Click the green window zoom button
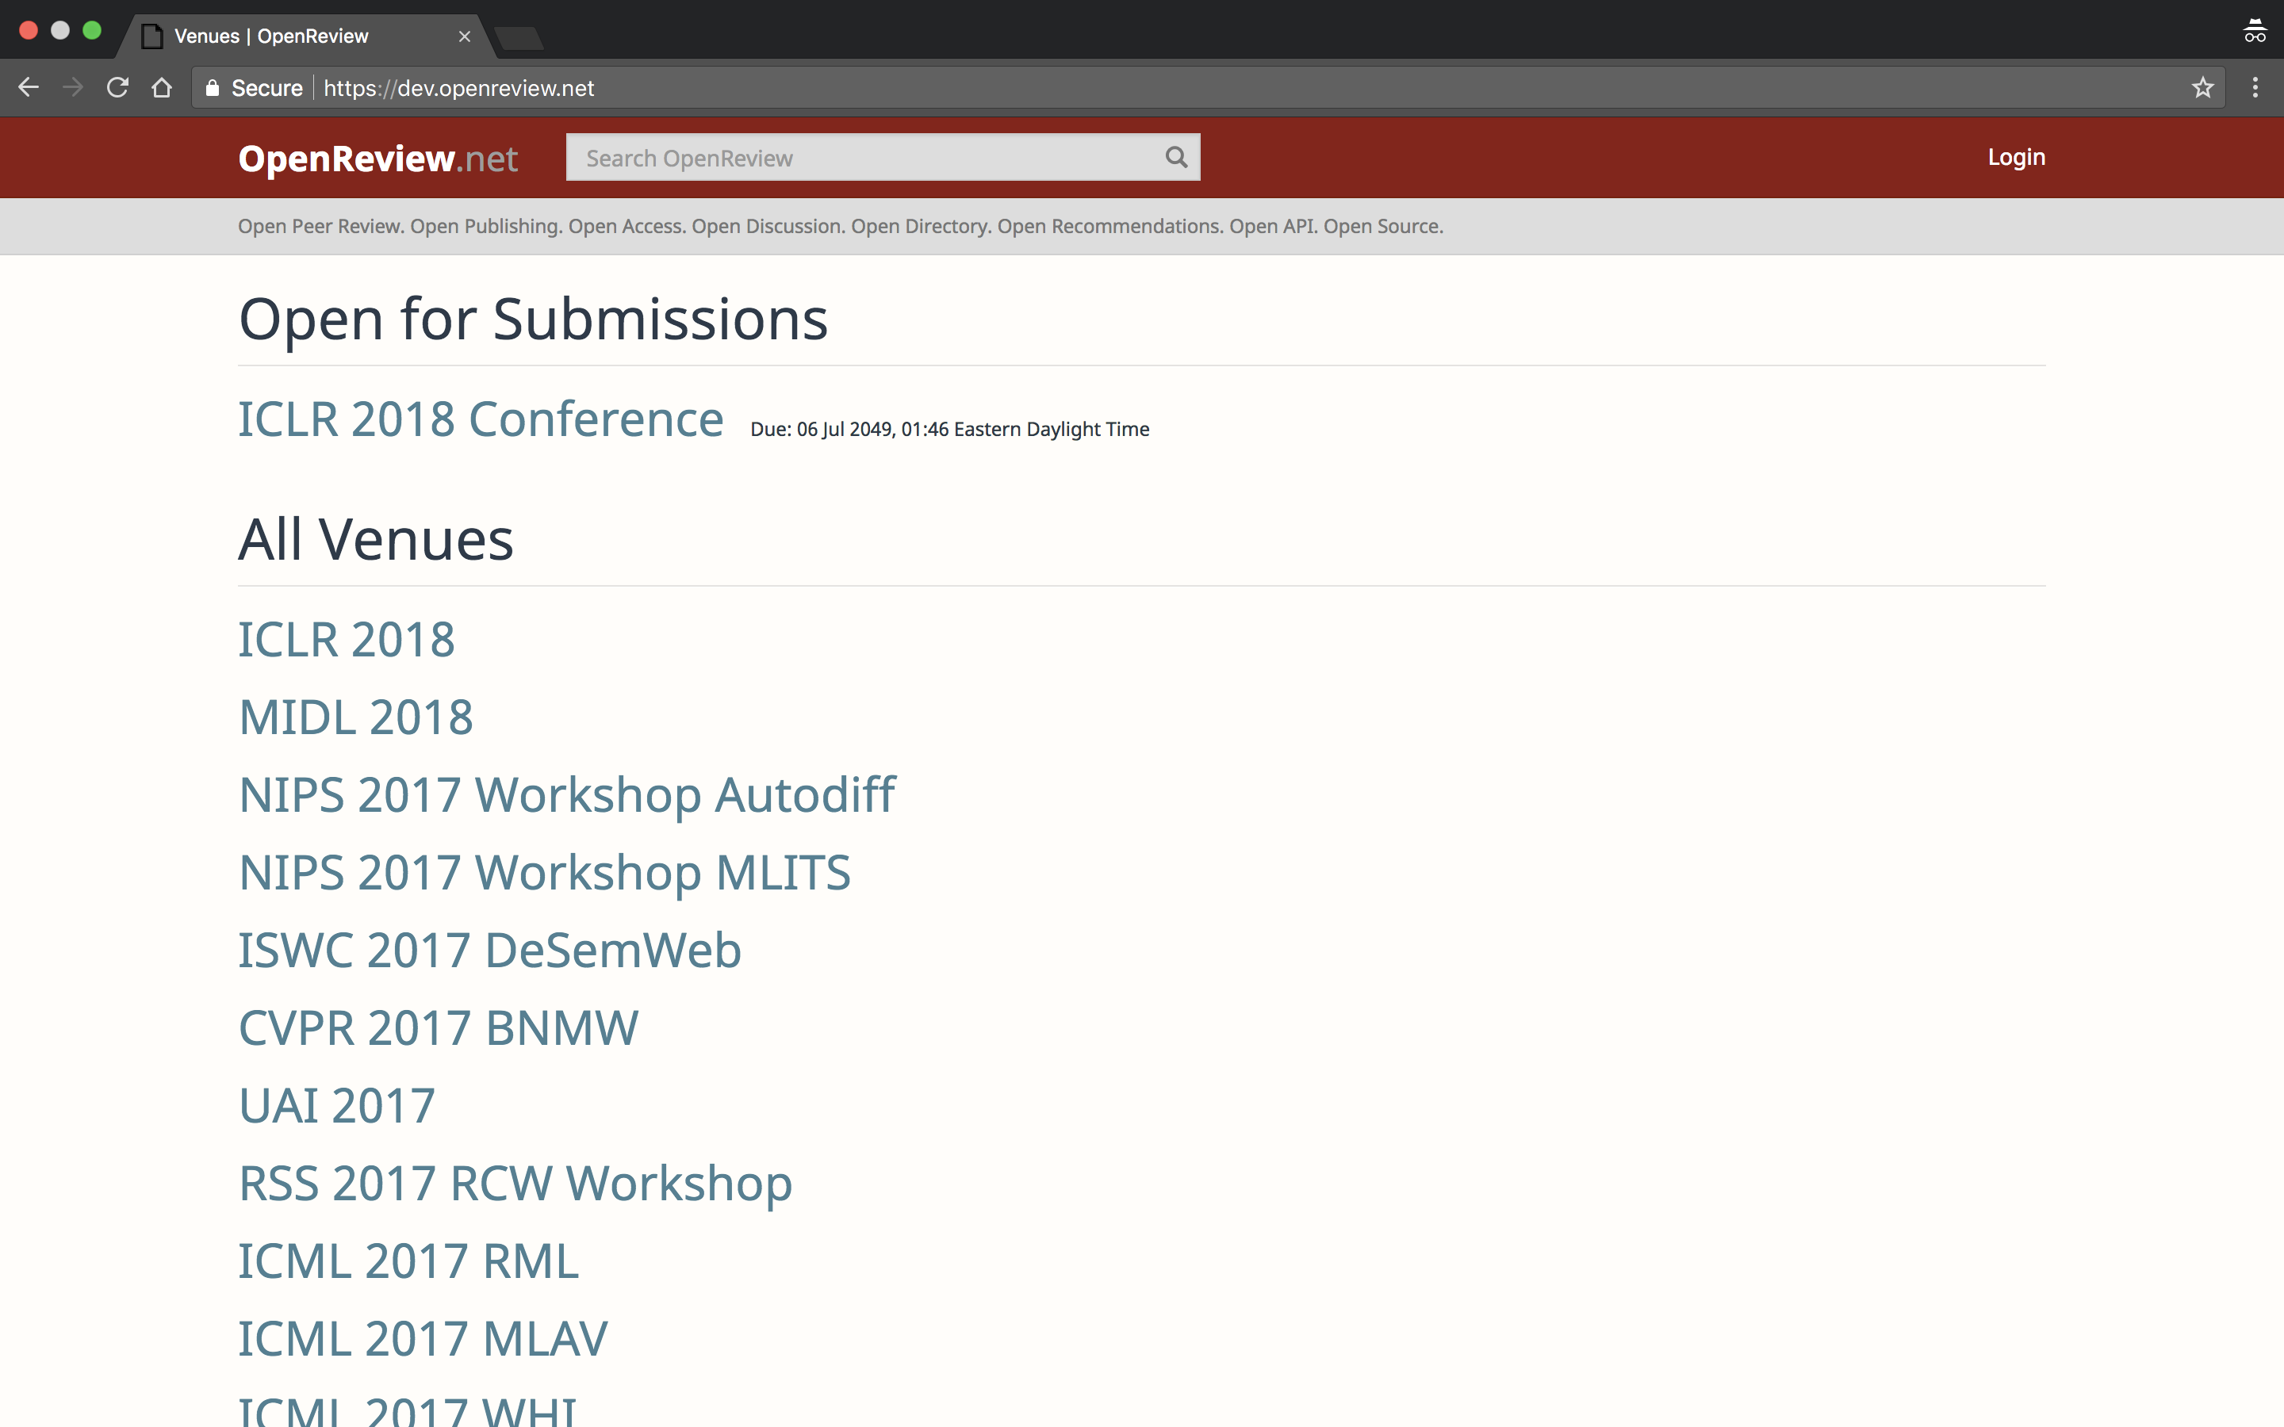 (x=91, y=30)
